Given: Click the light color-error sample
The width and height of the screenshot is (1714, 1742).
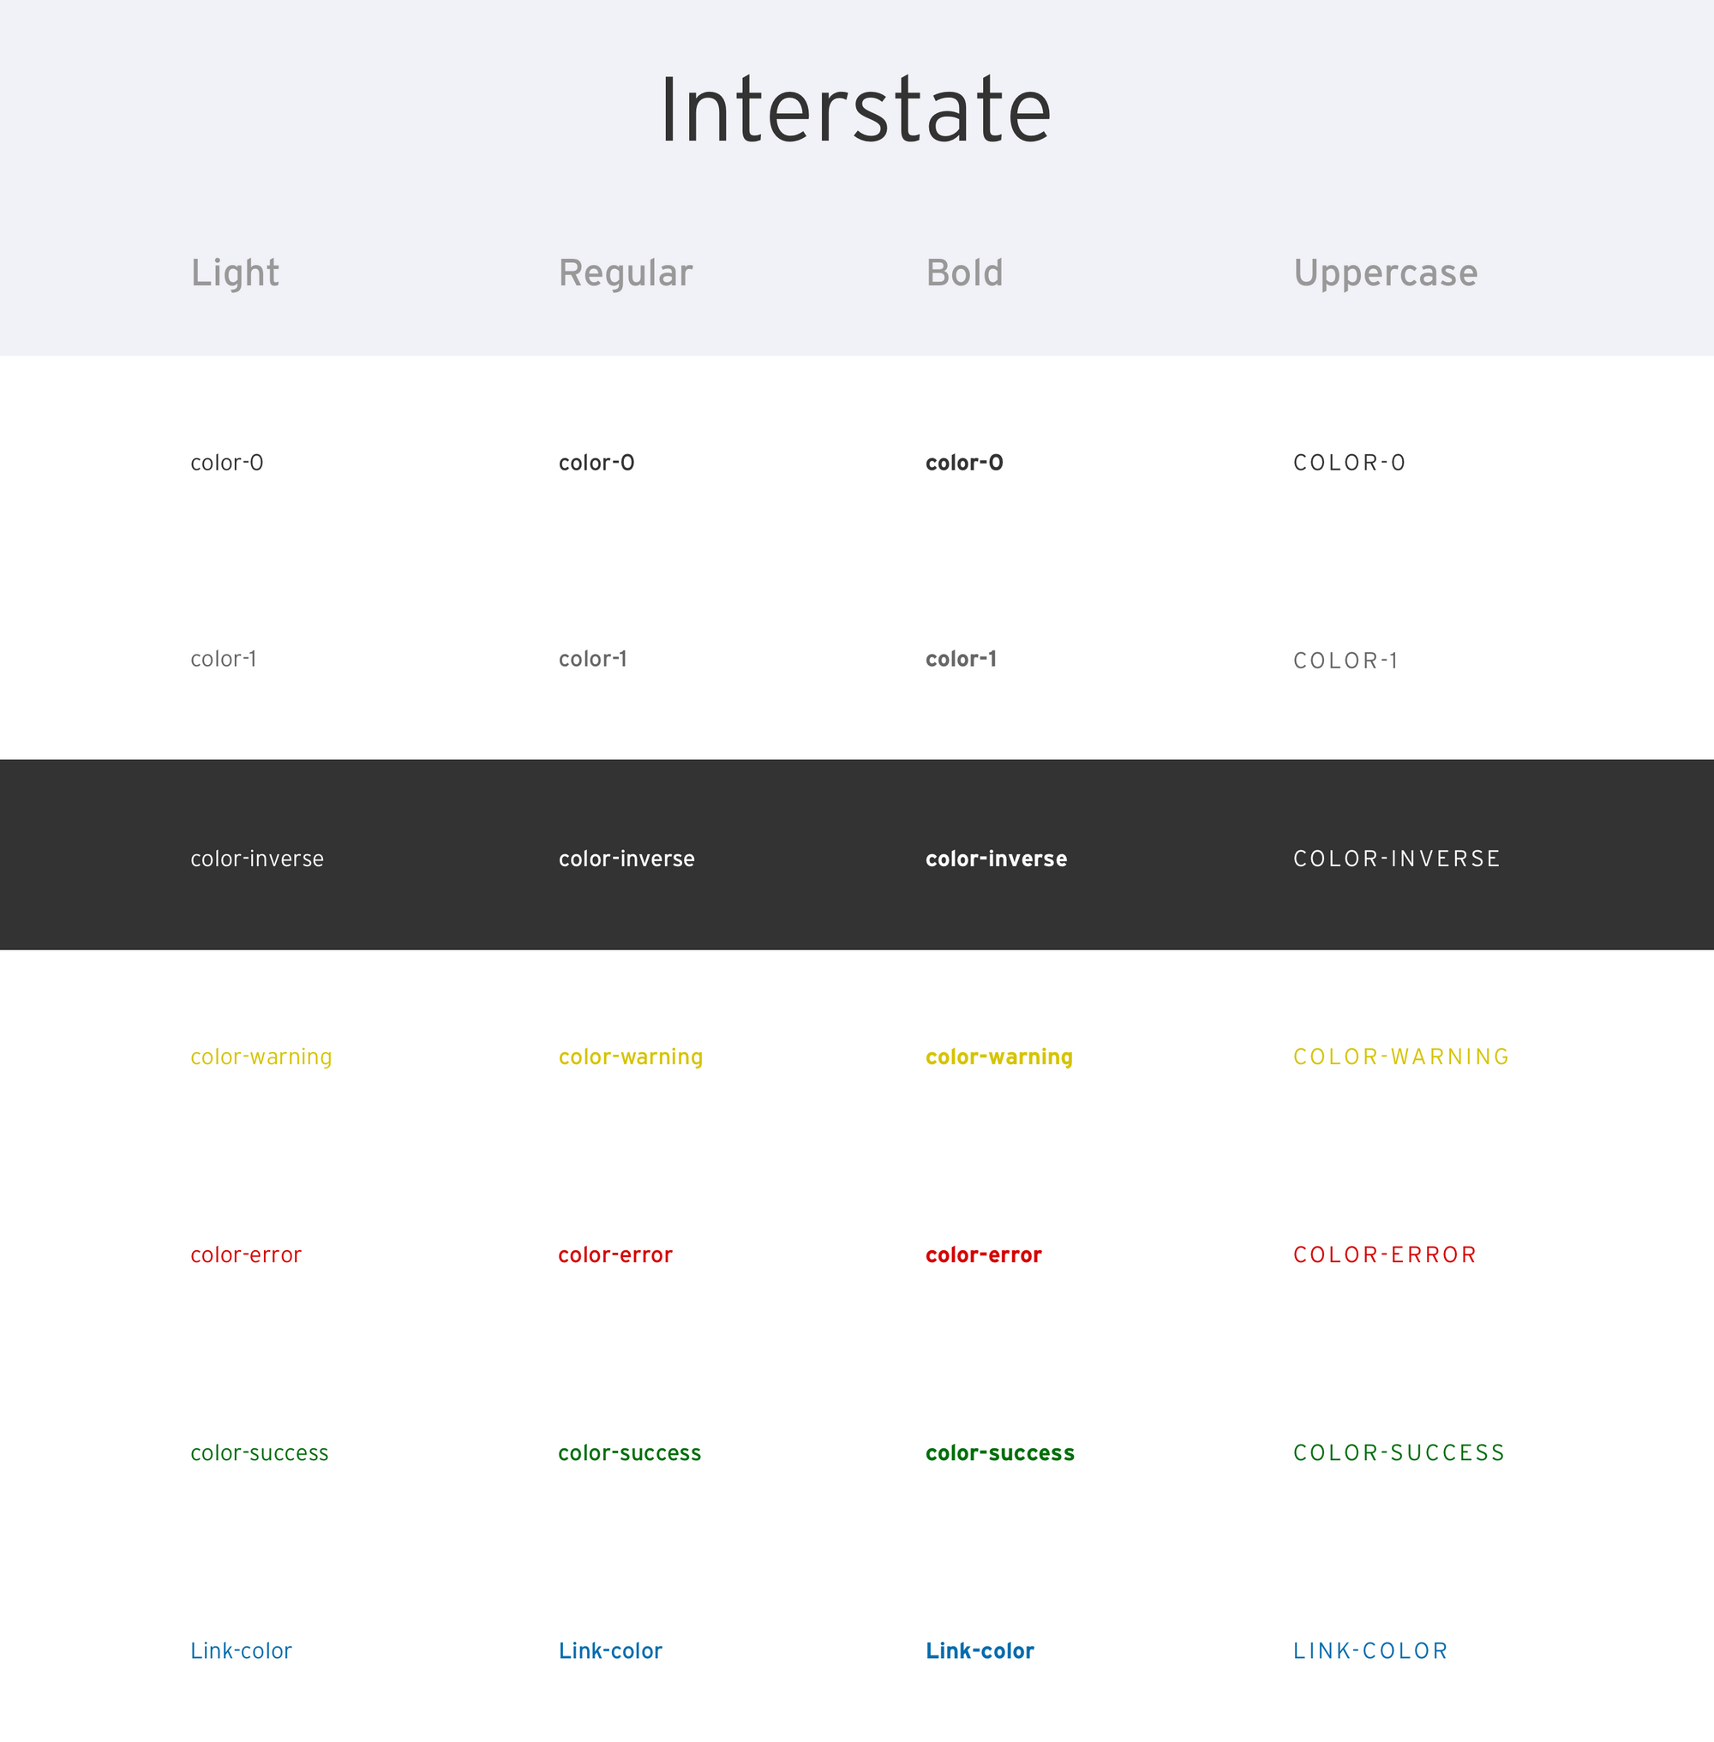Looking at the screenshot, I should [x=246, y=1255].
